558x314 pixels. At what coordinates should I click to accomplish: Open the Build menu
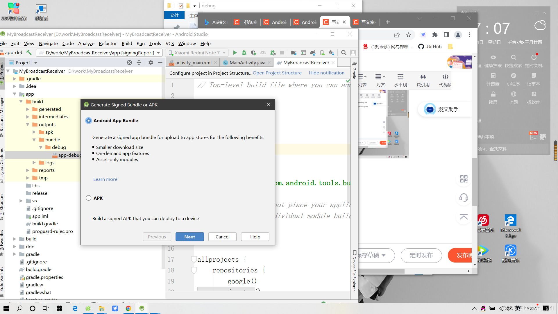coord(127,43)
